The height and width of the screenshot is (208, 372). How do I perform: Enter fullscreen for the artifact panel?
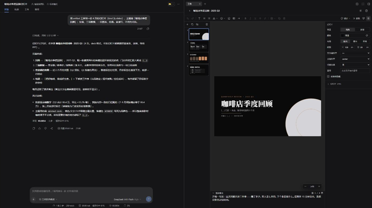coord(363,4)
